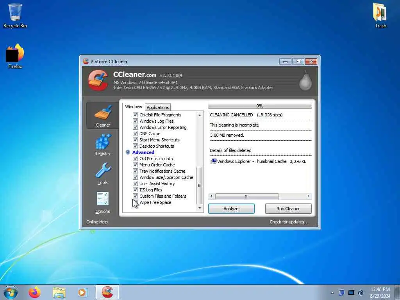Open File Explorer from the taskbar
400x300 pixels.
(x=59, y=293)
